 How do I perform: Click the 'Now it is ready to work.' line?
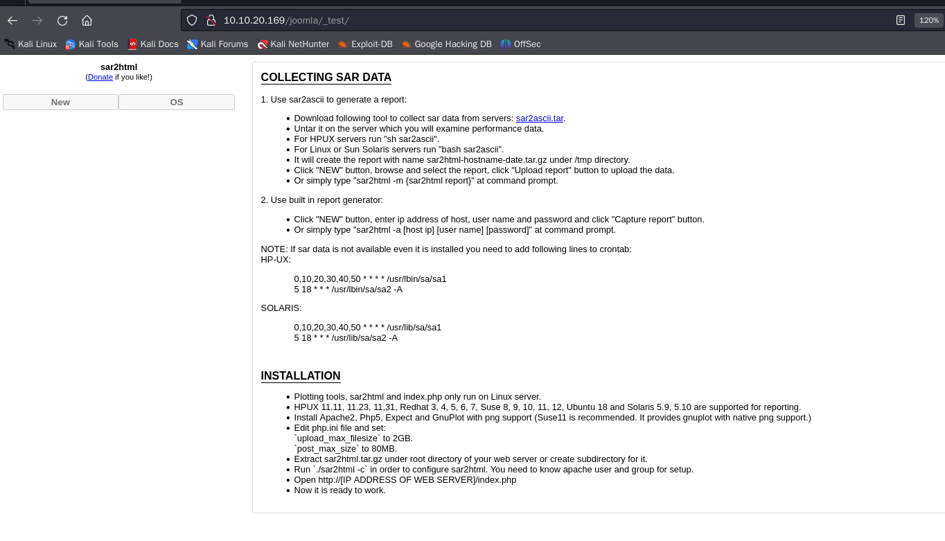pyautogui.click(x=340, y=490)
